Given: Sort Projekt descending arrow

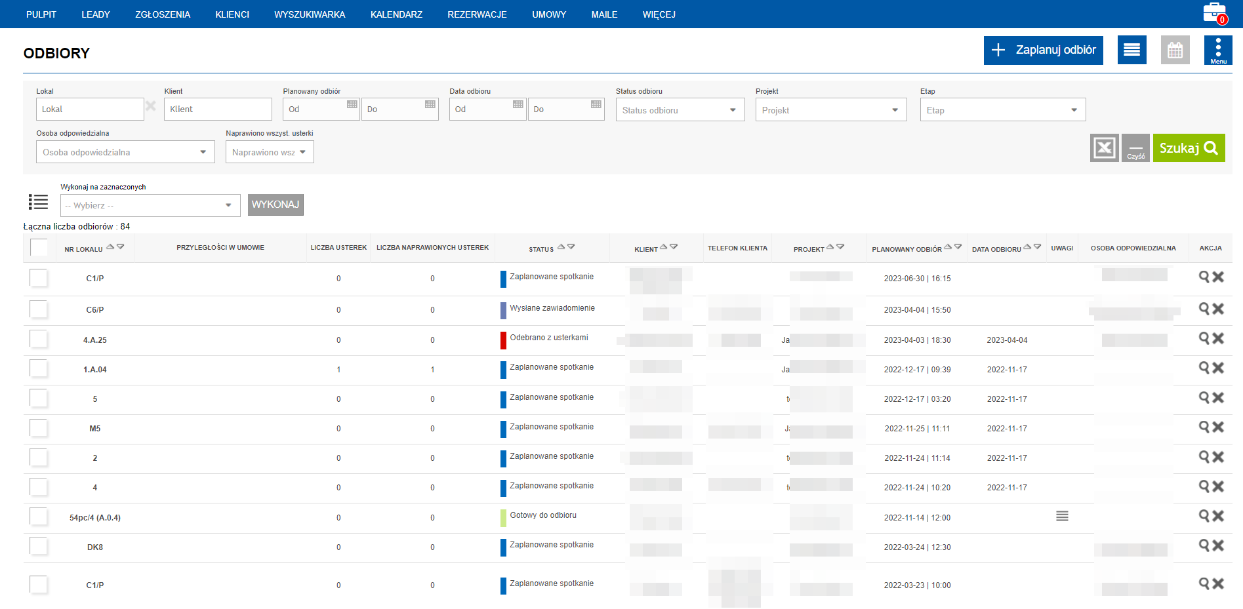Looking at the screenshot, I should (x=840, y=247).
